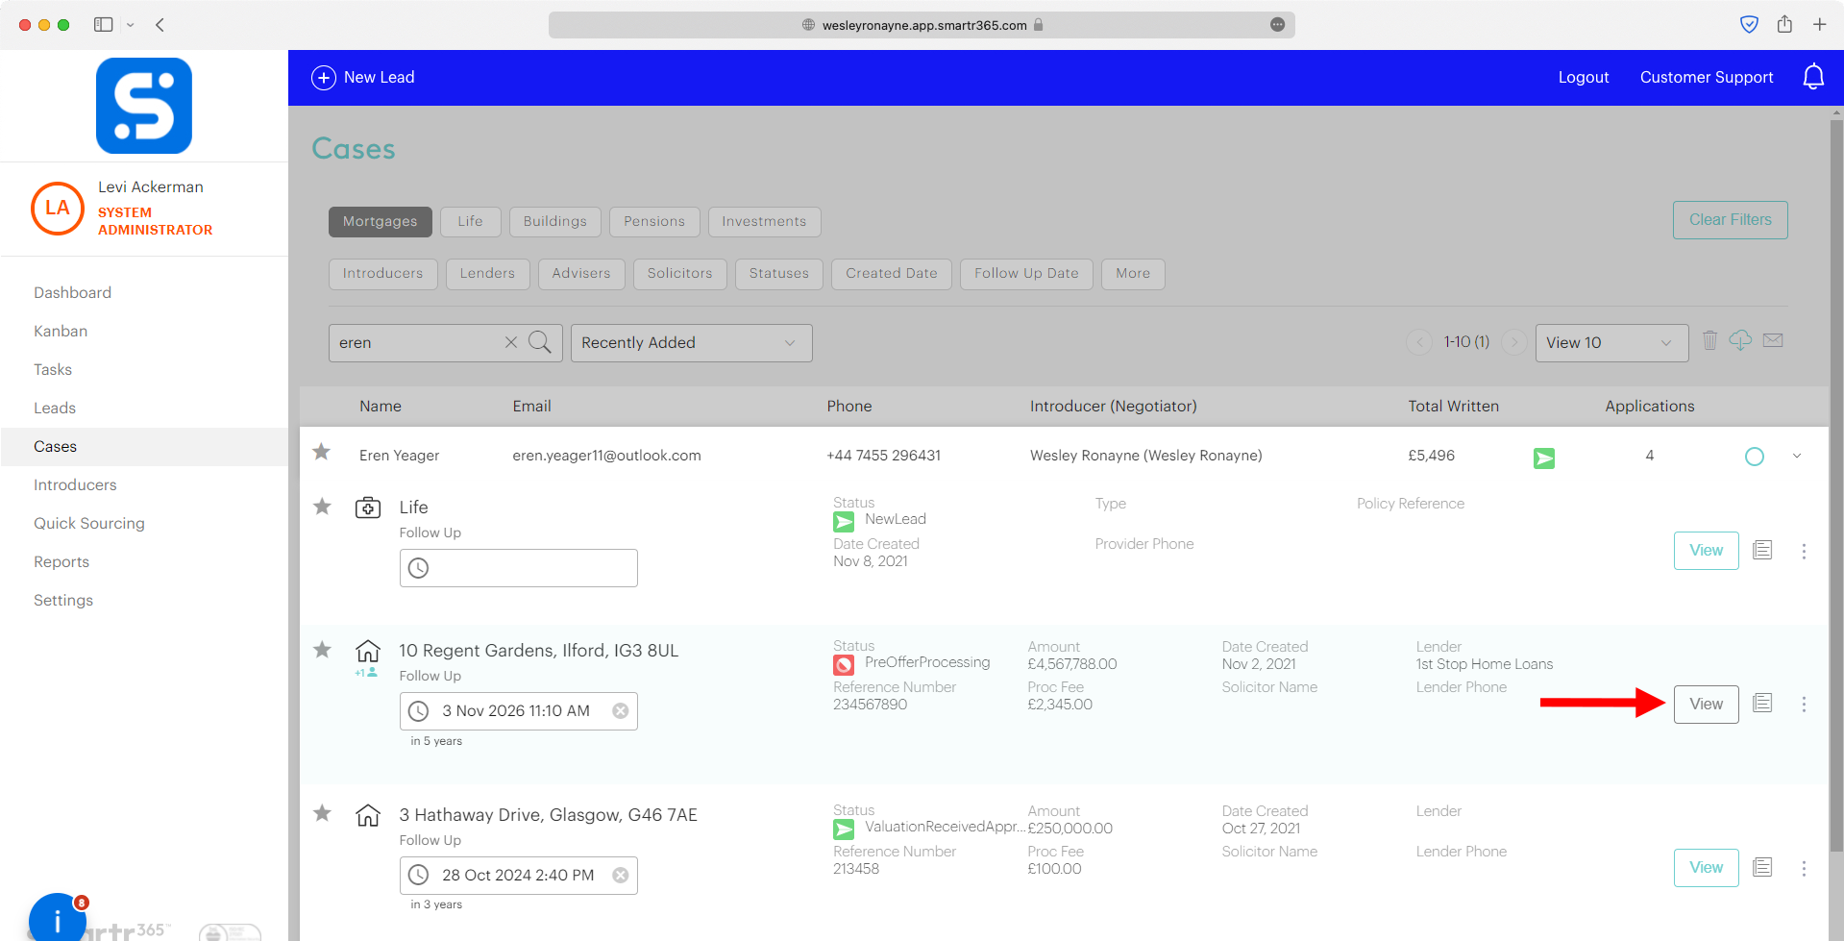
Task: Click the trash delete icon
Action: point(1709,340)
